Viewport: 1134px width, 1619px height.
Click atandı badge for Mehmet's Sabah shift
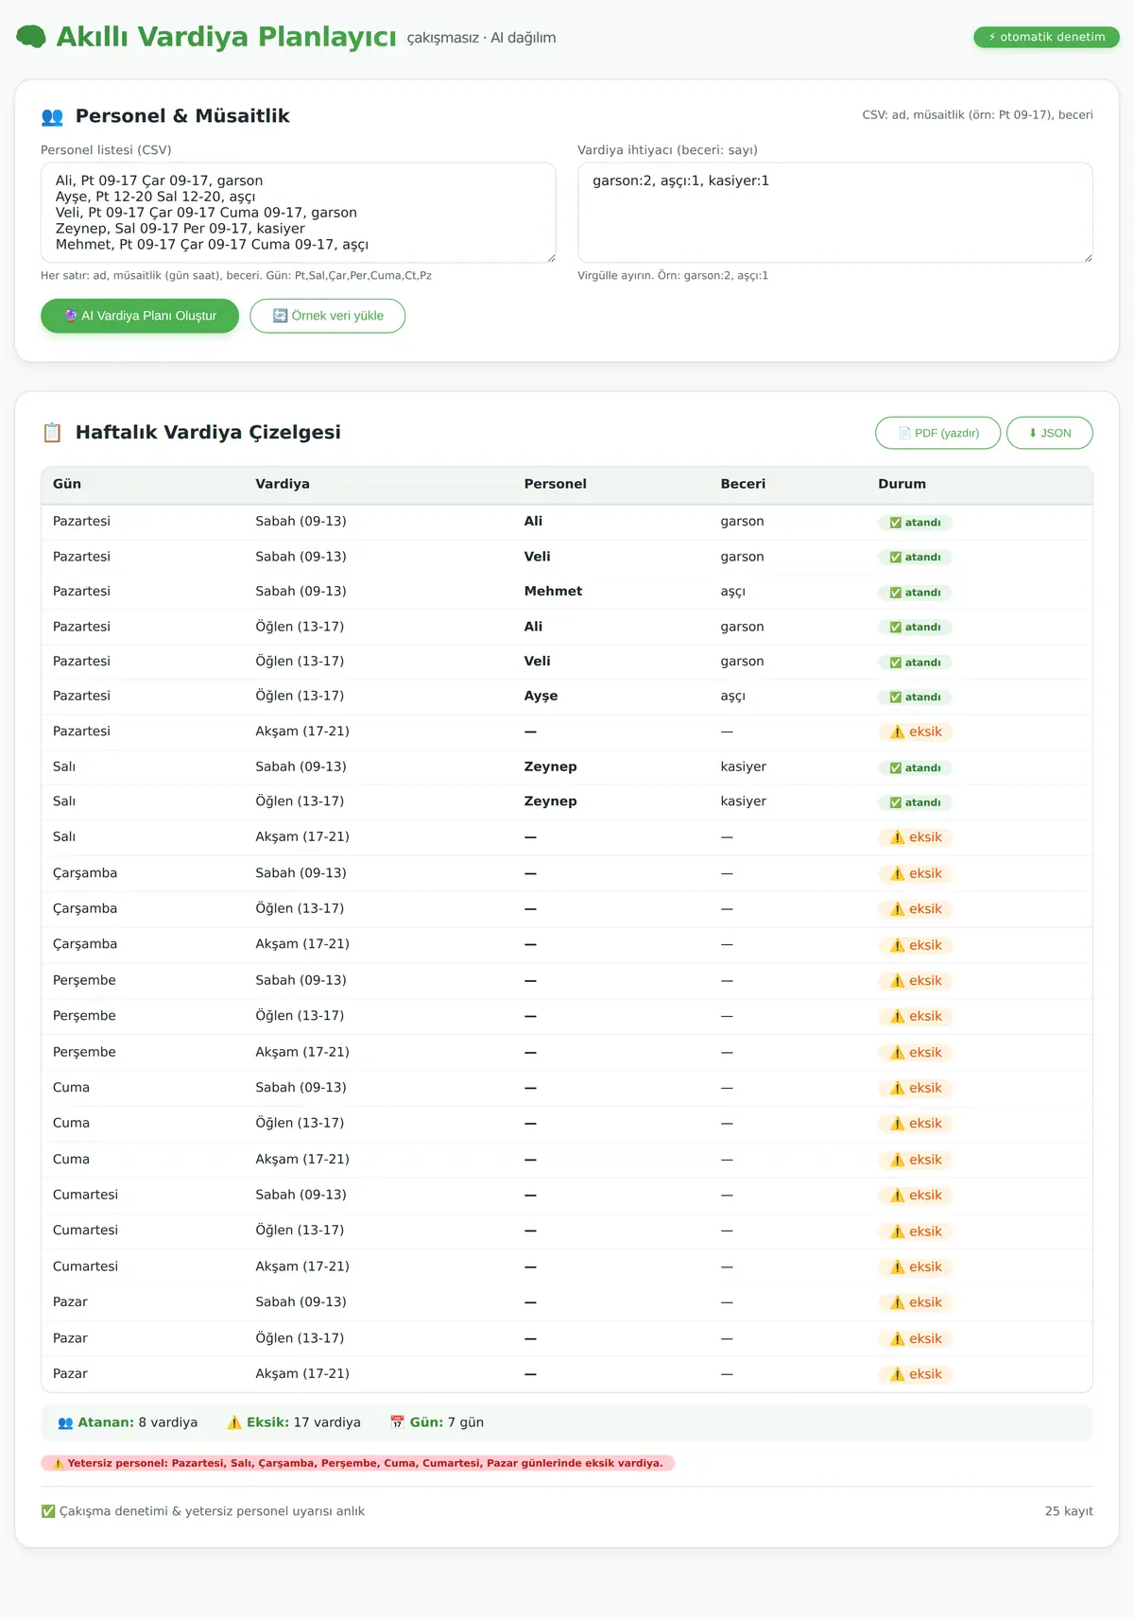915,593
